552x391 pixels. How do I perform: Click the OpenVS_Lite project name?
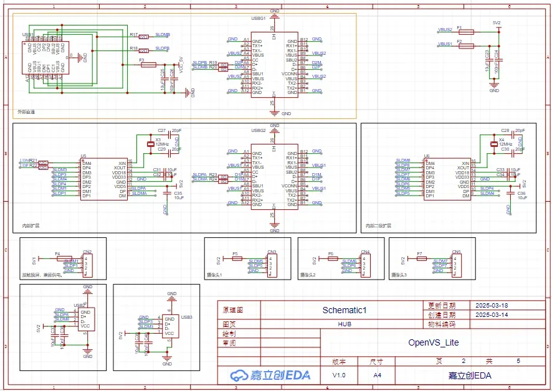434,342
